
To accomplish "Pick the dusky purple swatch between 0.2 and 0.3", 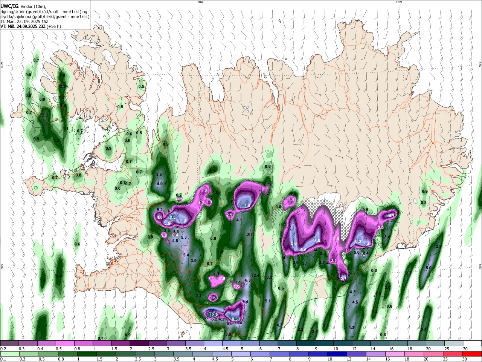I will [x=9, y=343].
